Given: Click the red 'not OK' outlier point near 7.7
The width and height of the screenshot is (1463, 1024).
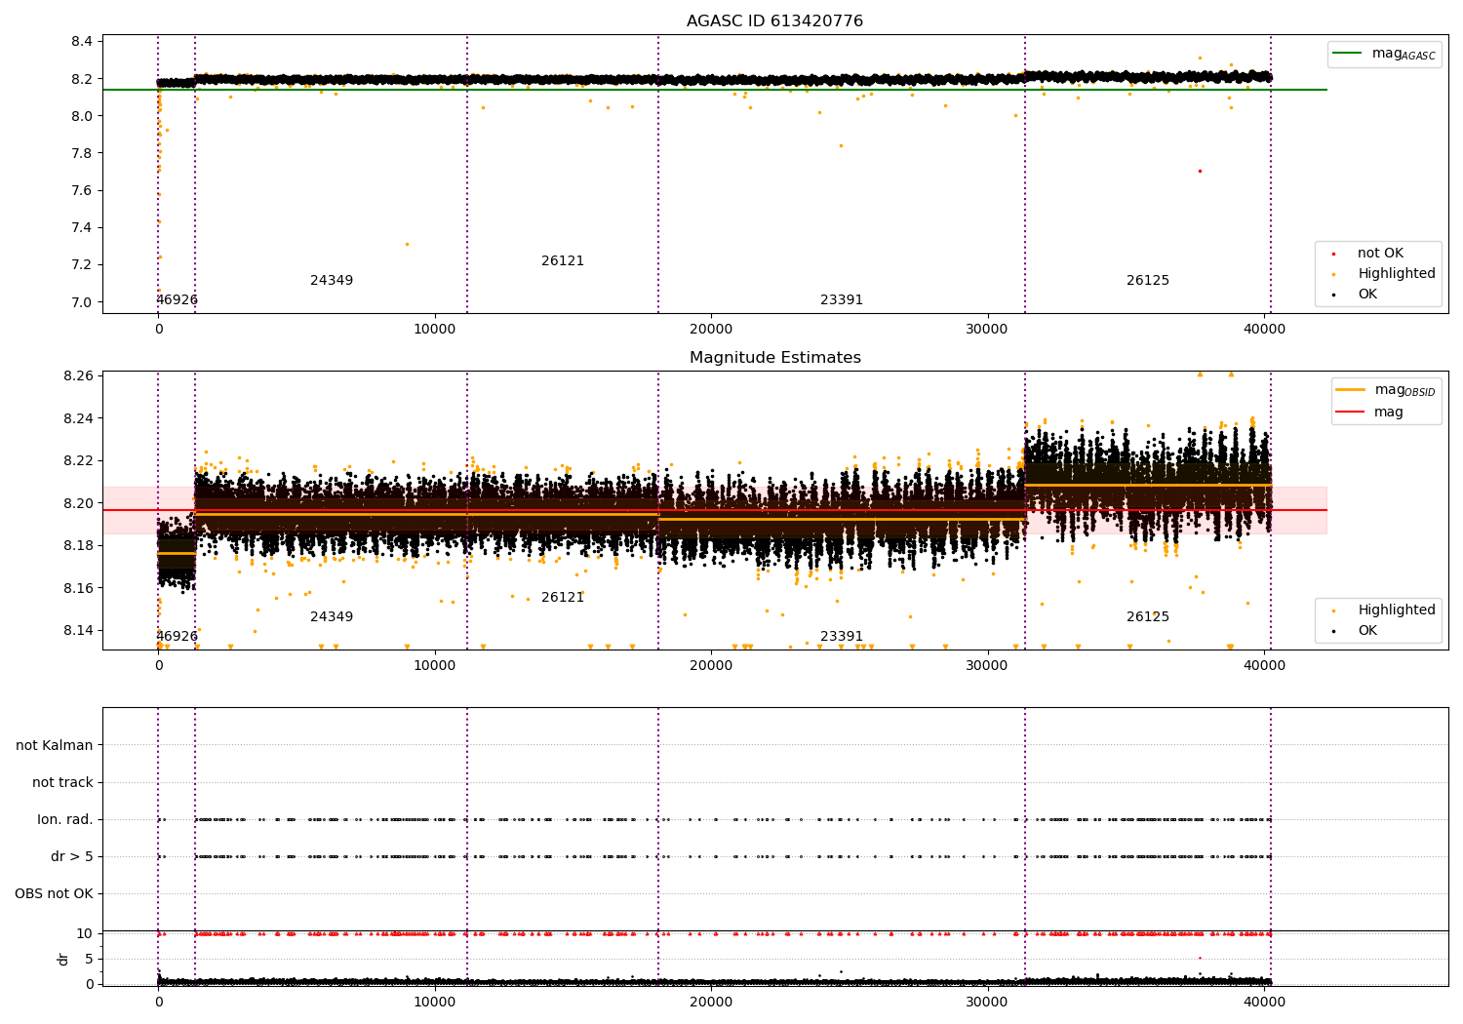Looking at the screenshot, I should (x=1200, y=171).
